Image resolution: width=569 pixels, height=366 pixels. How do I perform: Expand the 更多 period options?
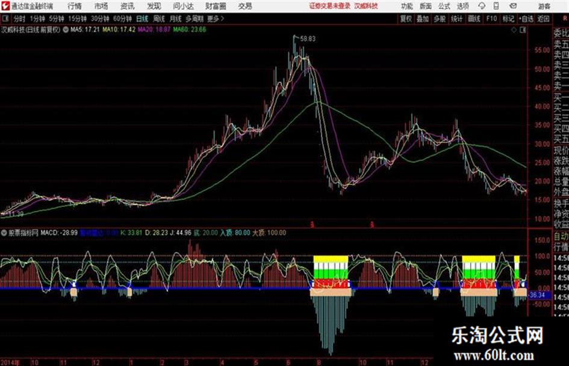[216, 19]
